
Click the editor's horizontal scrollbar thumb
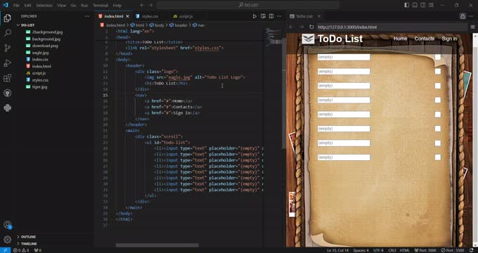157,245
